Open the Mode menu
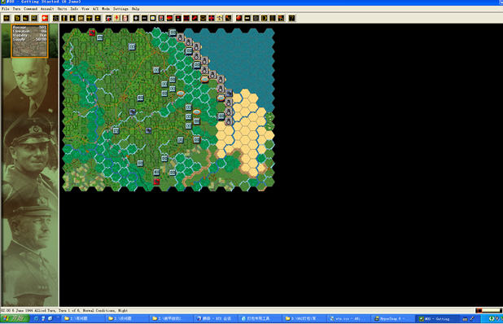 (x=106, y=9)
